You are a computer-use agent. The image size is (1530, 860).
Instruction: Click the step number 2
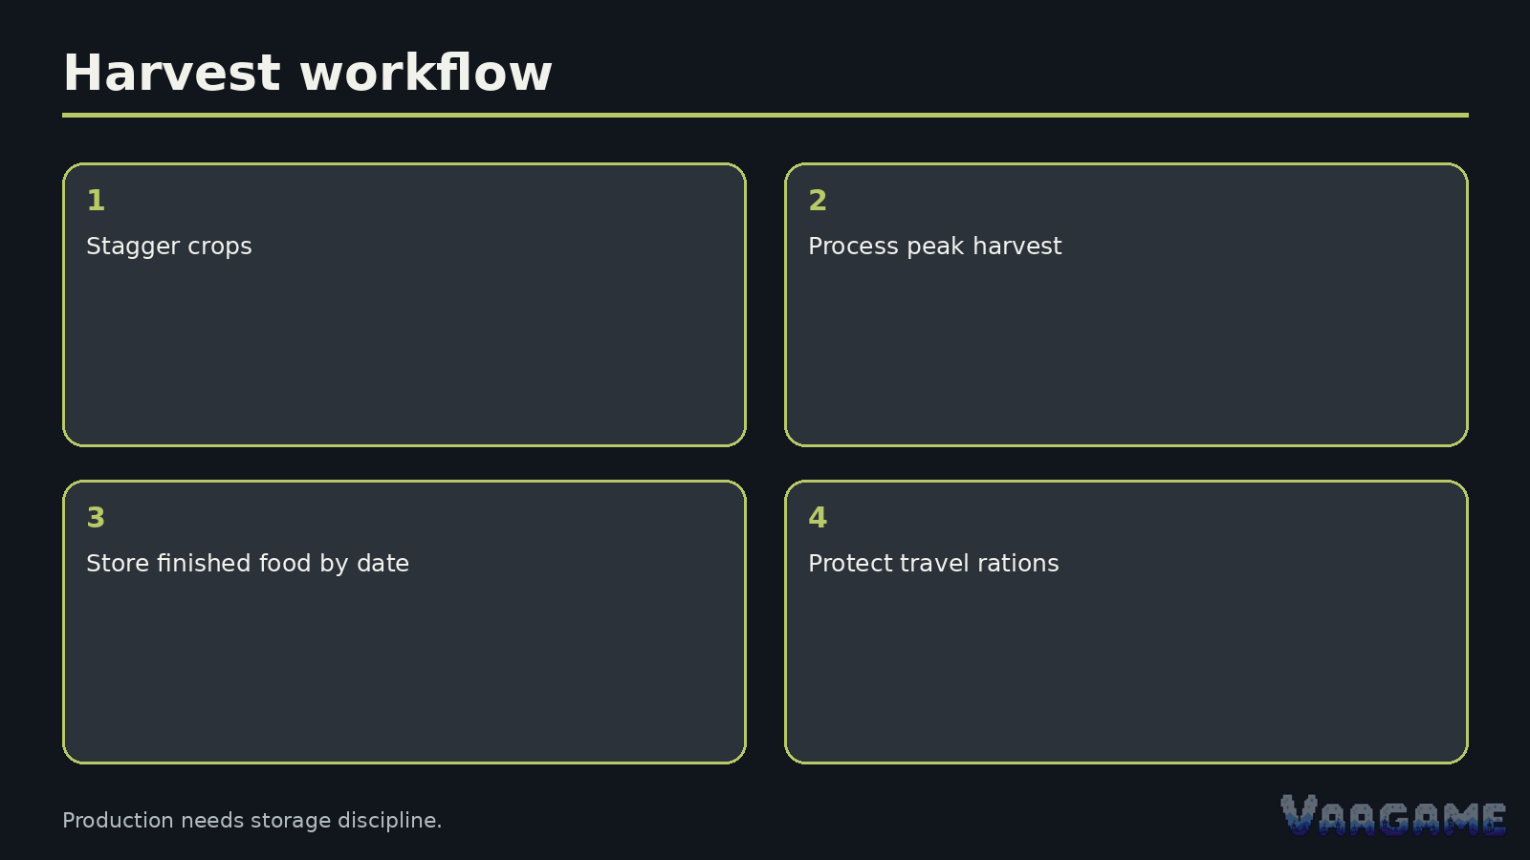tap(818, 200)
